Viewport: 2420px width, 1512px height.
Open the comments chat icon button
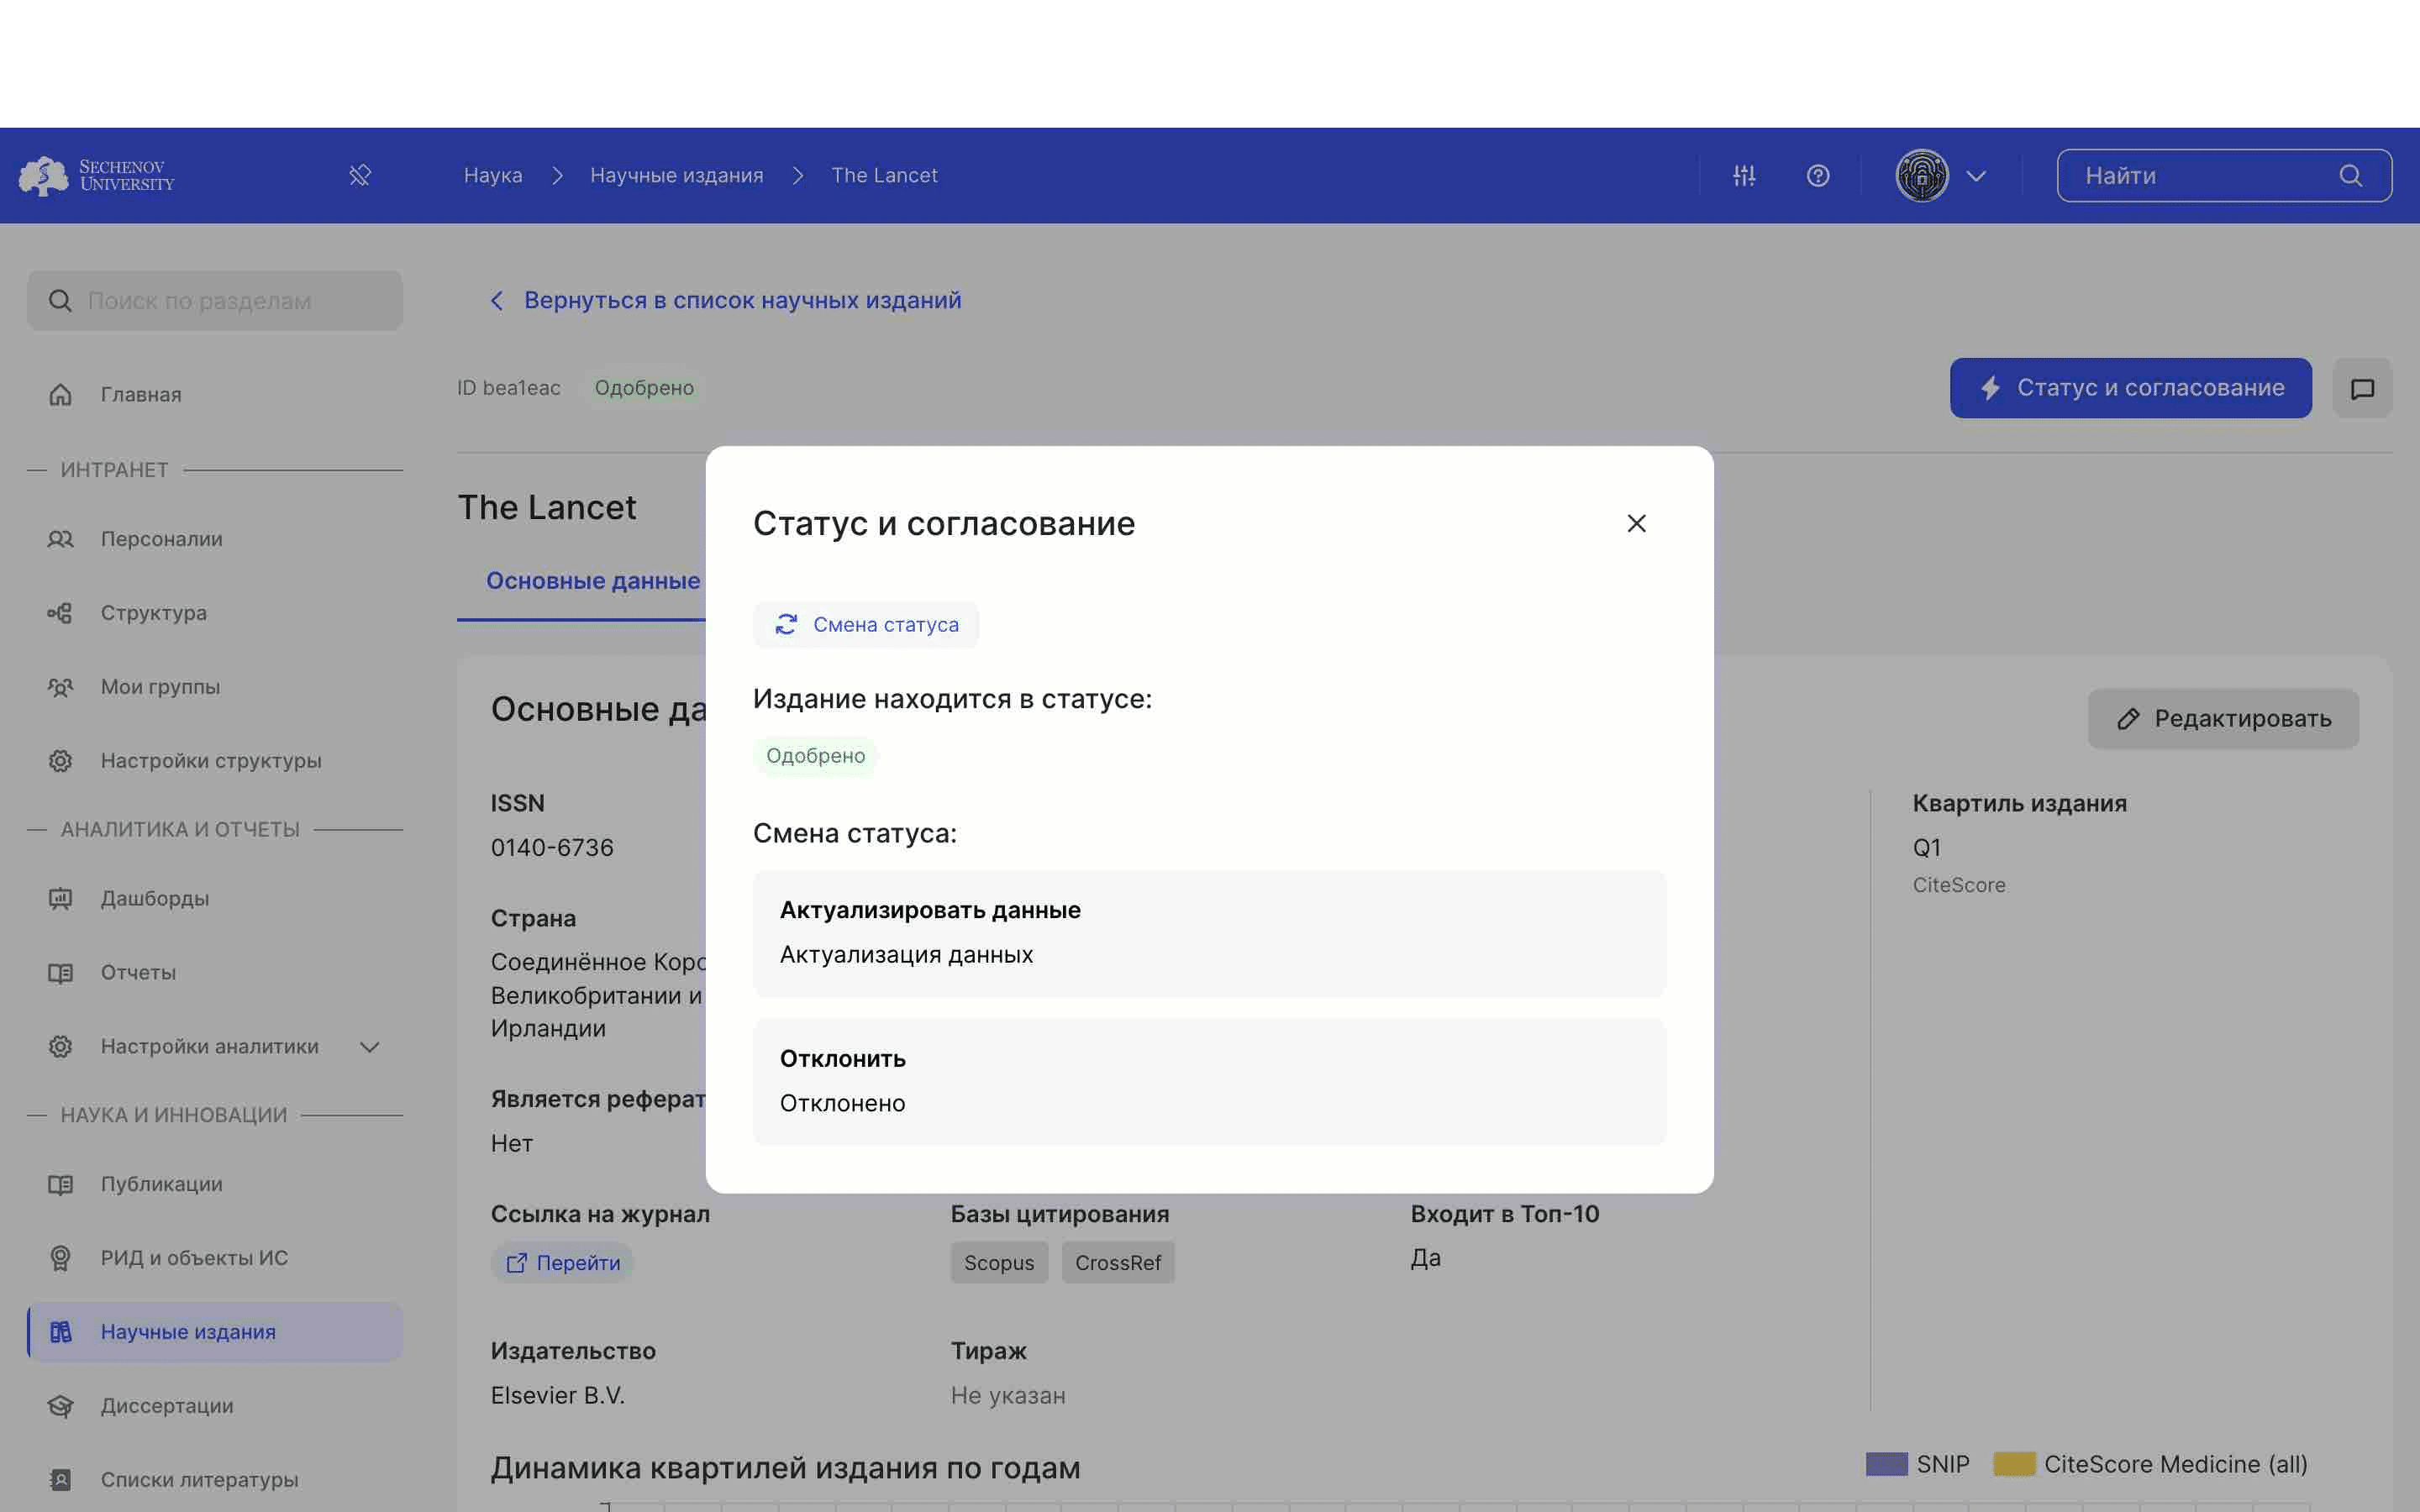pos(2362,388)
